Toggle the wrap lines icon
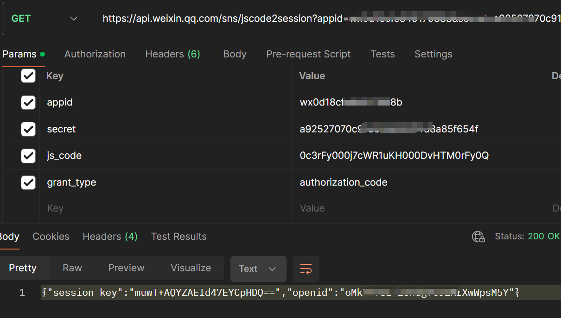Viewport: 561px width, 318px height. (306, 269)
